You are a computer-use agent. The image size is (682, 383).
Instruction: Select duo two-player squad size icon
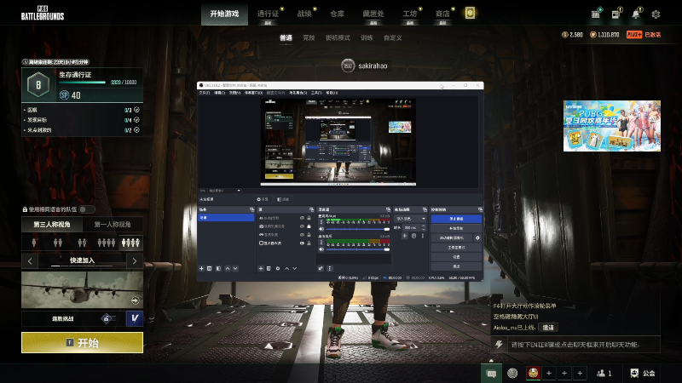click(x=58, y=243)
